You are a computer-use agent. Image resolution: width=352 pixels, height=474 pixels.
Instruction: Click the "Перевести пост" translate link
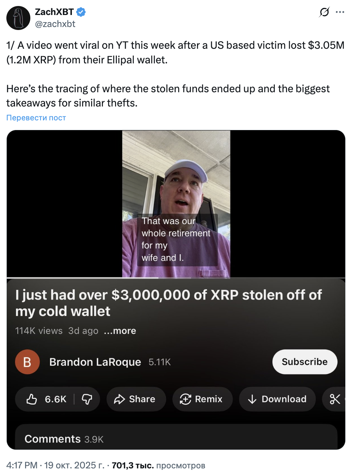tap(36, 118)
